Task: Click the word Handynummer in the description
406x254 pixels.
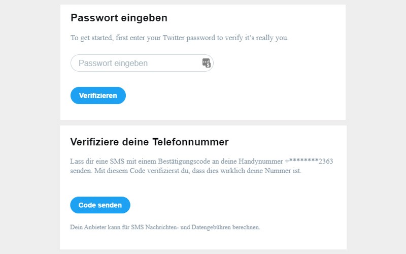Action: 260,161
